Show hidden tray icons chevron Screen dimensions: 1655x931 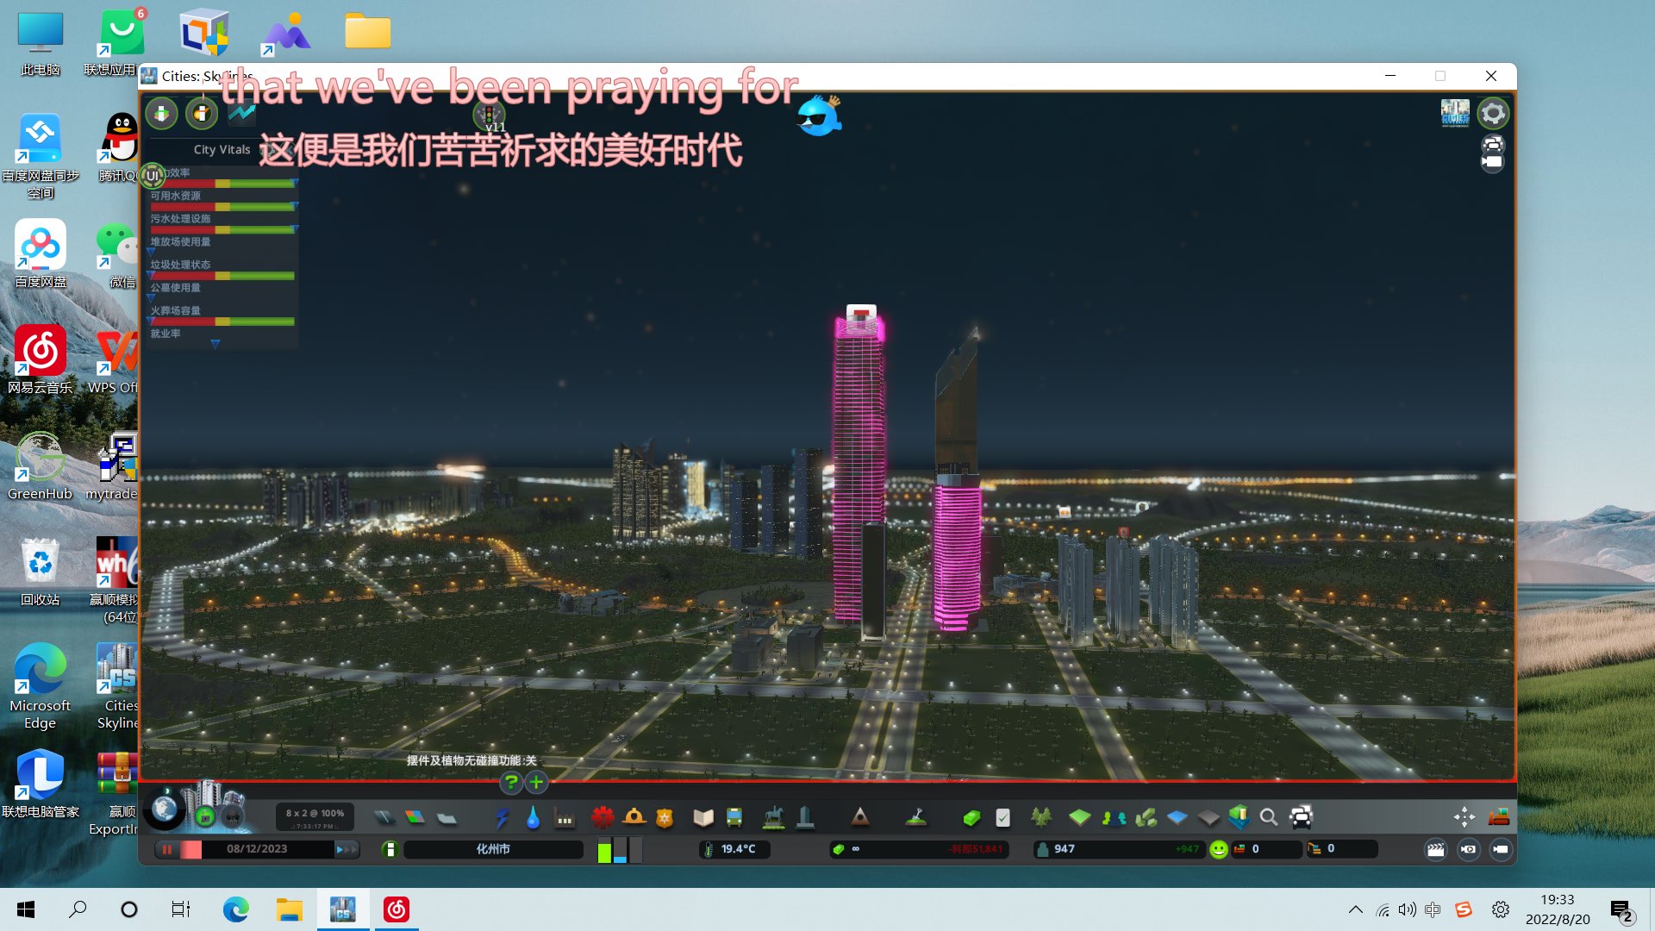(x=1355, y=909)
